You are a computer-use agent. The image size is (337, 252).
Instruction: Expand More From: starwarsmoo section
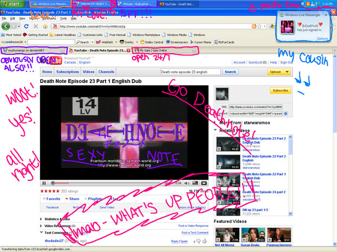pyautogui.click(x=216, y=123)
